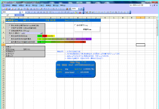Click the type-a-question help input box
The height and width of the screenshot is (109, 159).
point(140,5)
